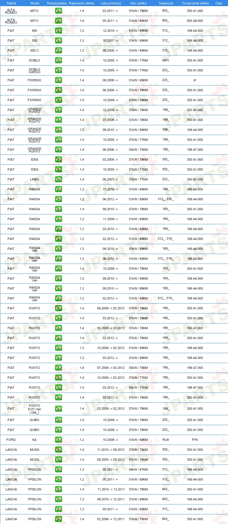Click the Oznaczenie silnika column header
The height and width of the screenshot is (524, 228).
tap(195, 3)
